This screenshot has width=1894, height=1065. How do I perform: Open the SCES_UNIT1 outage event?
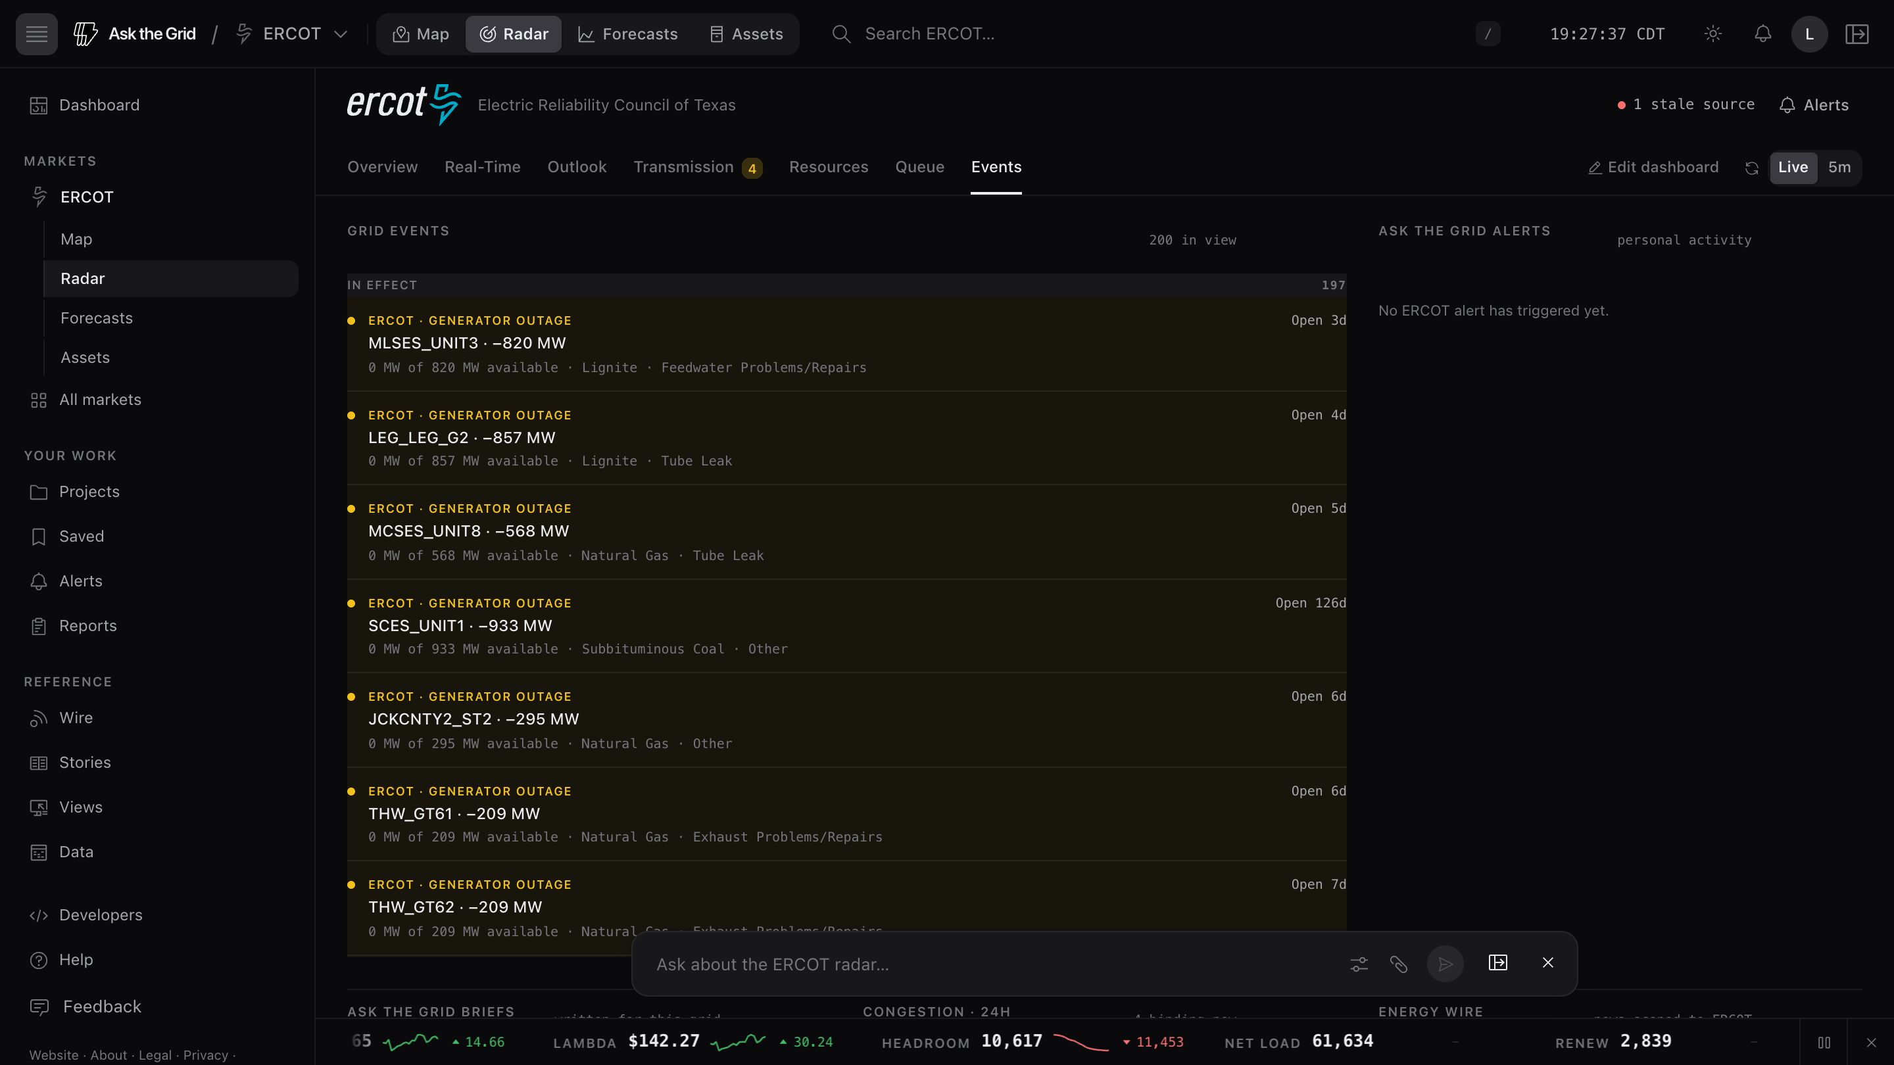(846, 627)
